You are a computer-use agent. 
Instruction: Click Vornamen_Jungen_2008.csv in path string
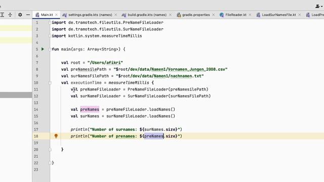197,69
